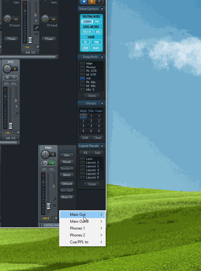Open settings wrench on the 11/12 channel
The height and width of the screenshot is (271, 201).
click(17, 114)
